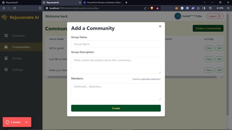This screenshot has width=232, height=130.
Task: Open Brave Rewards triangle icon
Action: click(x=157, y=8)
